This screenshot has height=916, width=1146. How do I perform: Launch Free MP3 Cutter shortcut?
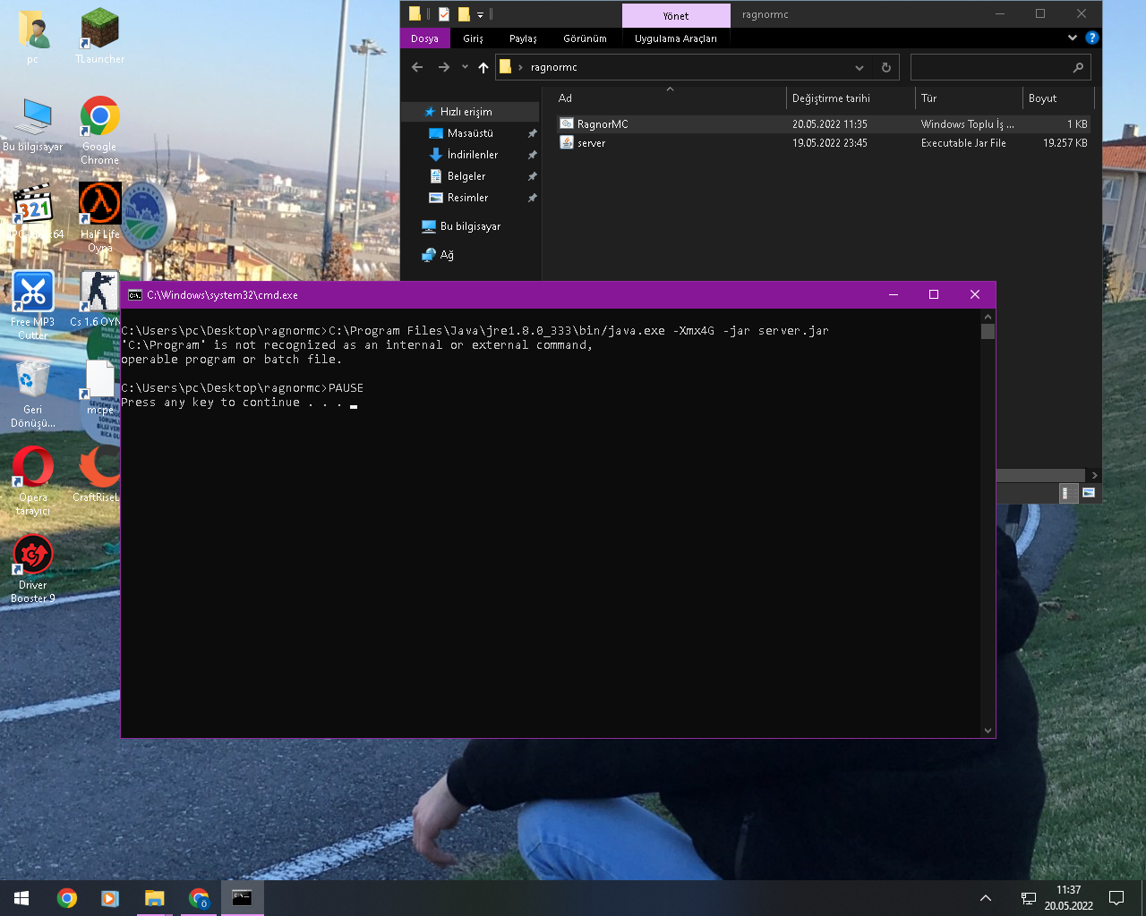pyautogui.click(x=33, y=305)
